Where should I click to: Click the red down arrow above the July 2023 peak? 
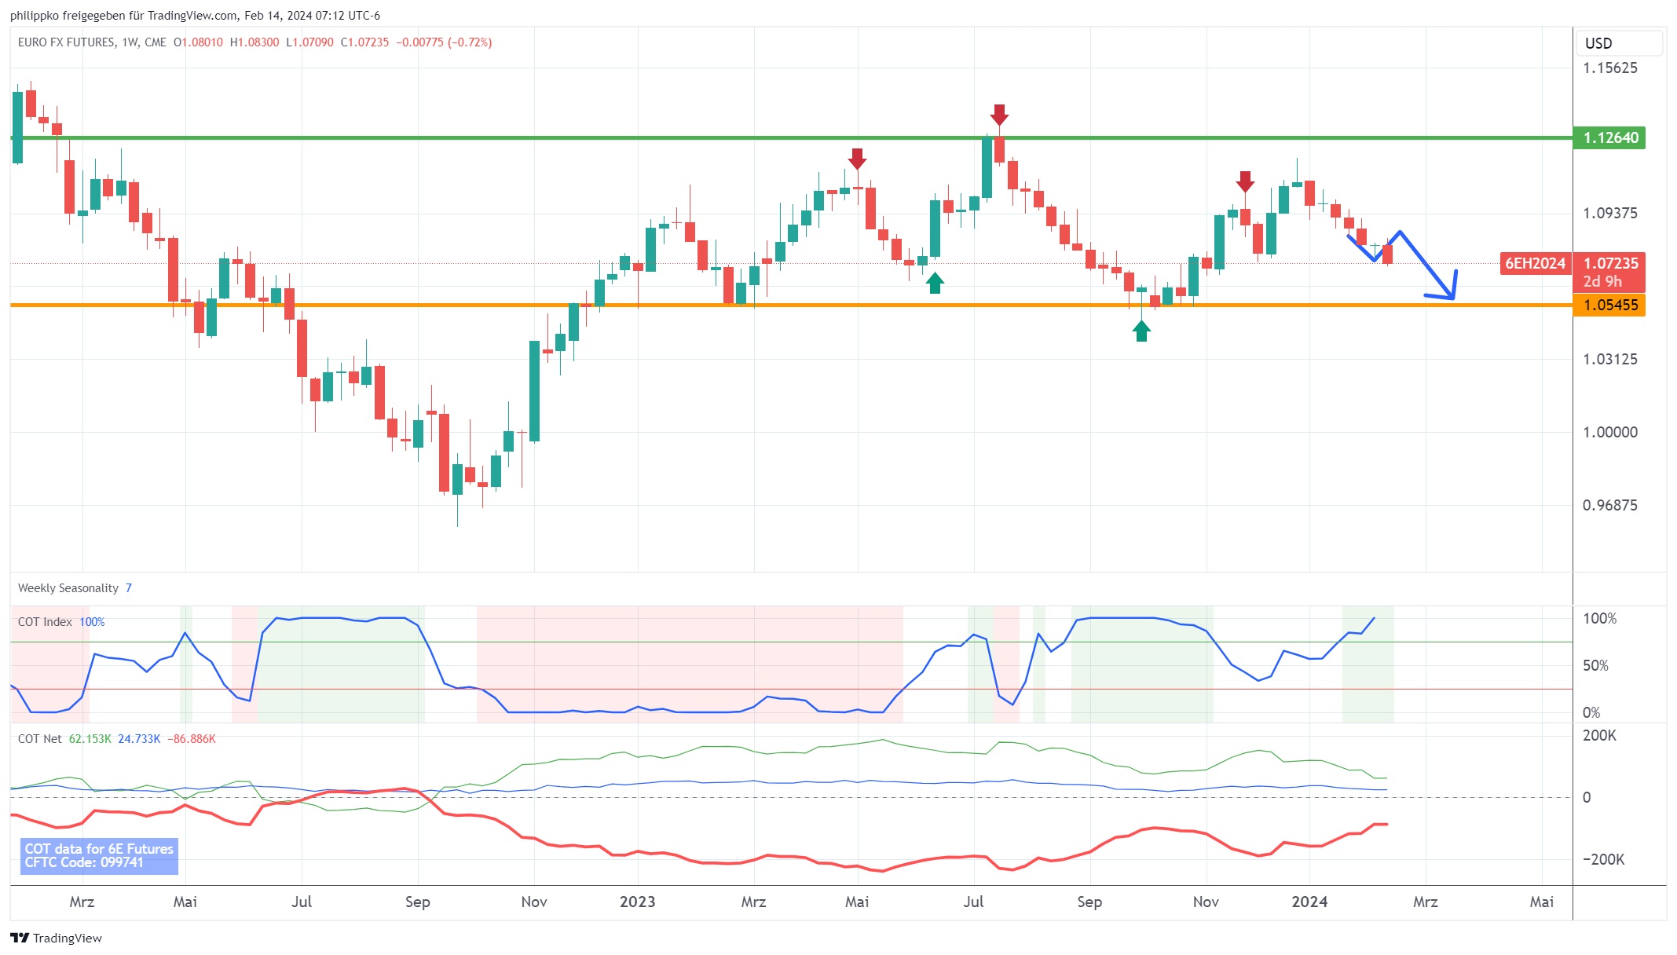click(x=998, y=115)
